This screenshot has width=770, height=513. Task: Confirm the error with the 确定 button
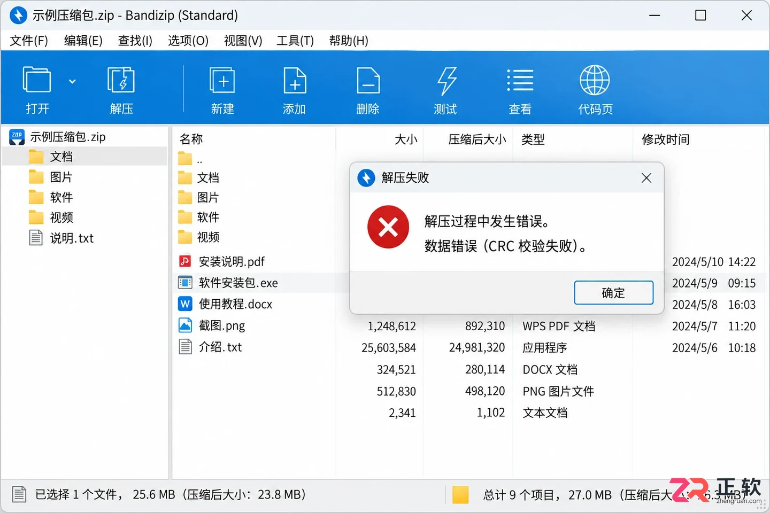613,293
